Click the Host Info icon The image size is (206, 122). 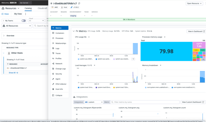pos(53,89)
